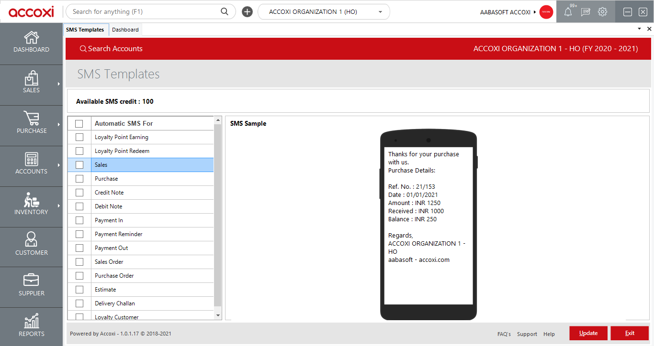Open the tab list dropdown arrow
The width and height of the screenshot is (654, 346).
pos(640,29)
